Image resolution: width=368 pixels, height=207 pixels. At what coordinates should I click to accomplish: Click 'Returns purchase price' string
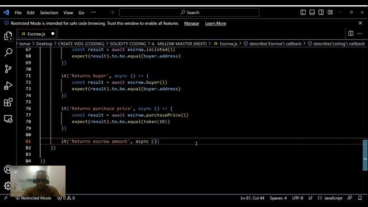(101, 109)
